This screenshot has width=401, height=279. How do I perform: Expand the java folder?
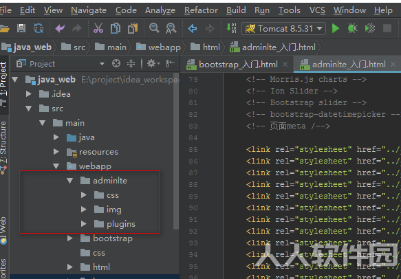pos(56,137)
